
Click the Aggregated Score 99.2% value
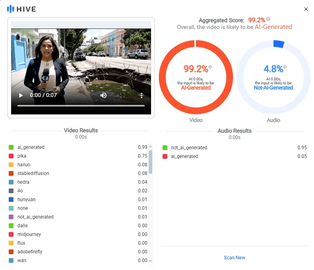click(x=257, y=20)
